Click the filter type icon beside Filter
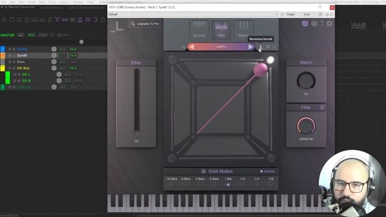386x217 pixels. (x=321, y=107)
